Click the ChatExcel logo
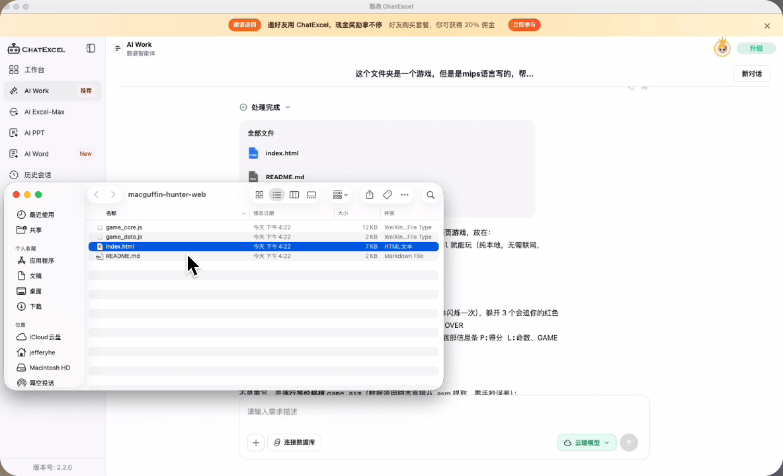Screen dimensions: 783x476 click(36, 49)
